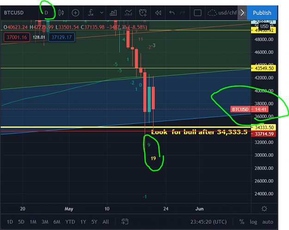Click the Publish button
This screenshot has width=289, height=230.
pyautogui.click(x=262, y=13)
